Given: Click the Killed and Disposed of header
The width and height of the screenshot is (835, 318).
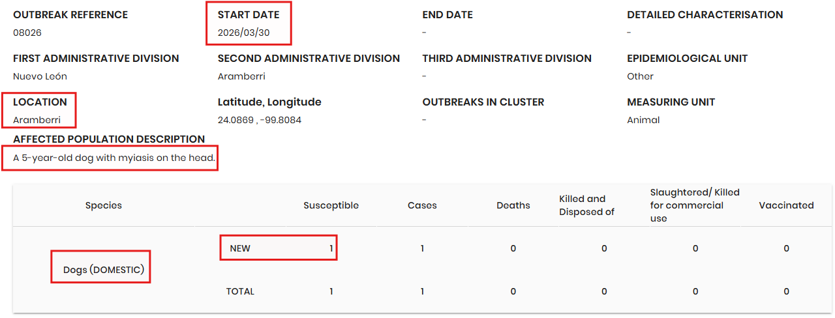Looking at the screenshot, I should point(586,205).
